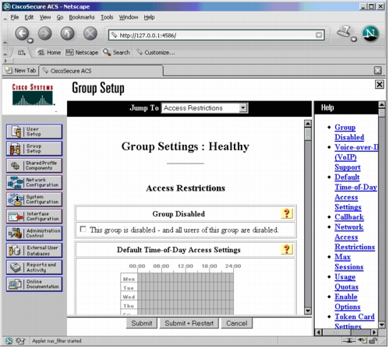Open Home from the personal toolbar
The height and width of the screenshot is (348, 389).
tap(49, 53)
